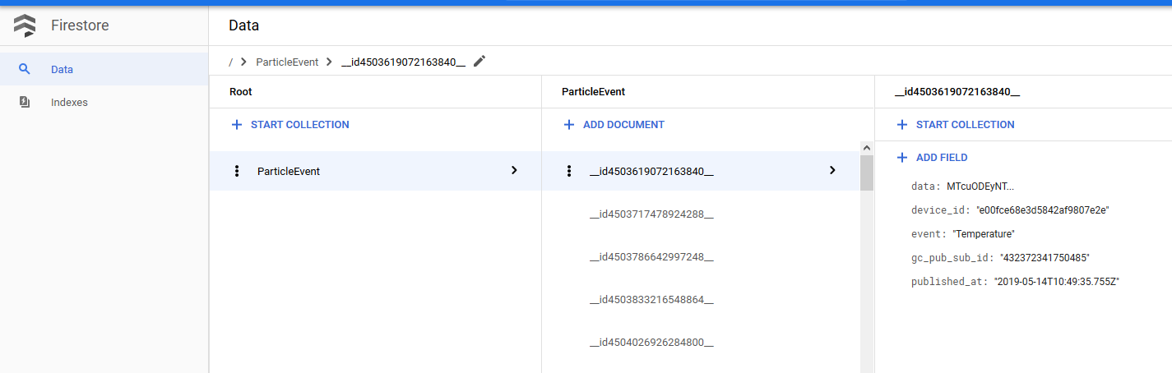Click the breadcrumb chevron before ParticleEvent
1172x373 pixels.
(244, 62)
